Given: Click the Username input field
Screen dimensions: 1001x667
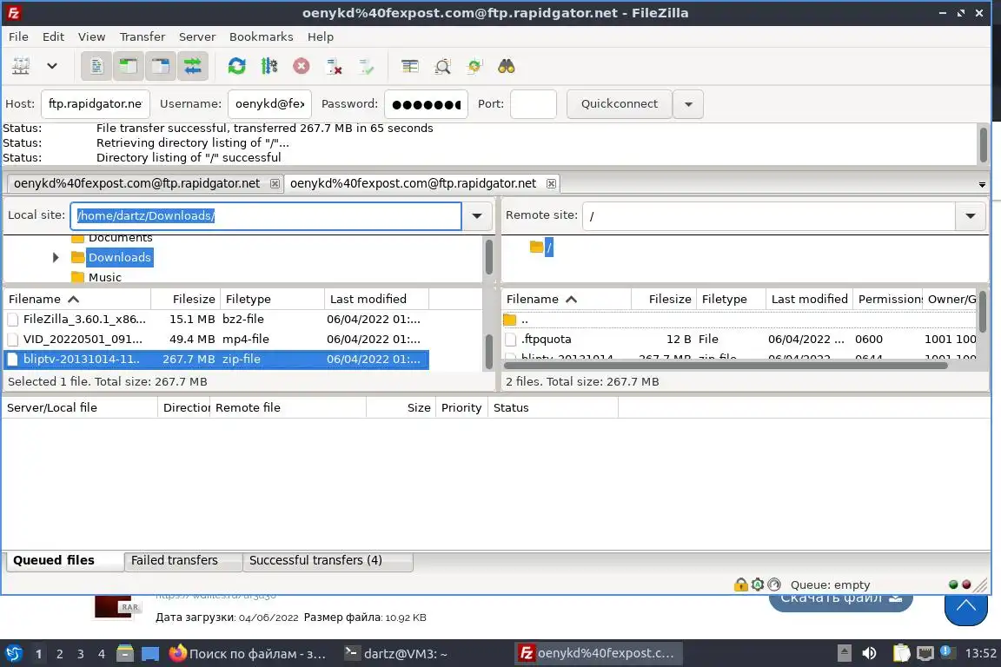Looking at the screenshot, I should [x=269, y=104].
